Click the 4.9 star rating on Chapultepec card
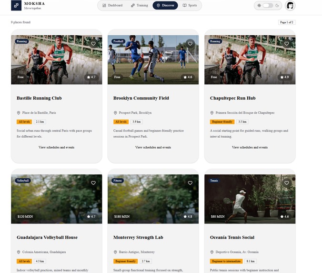 click(284, 77)
